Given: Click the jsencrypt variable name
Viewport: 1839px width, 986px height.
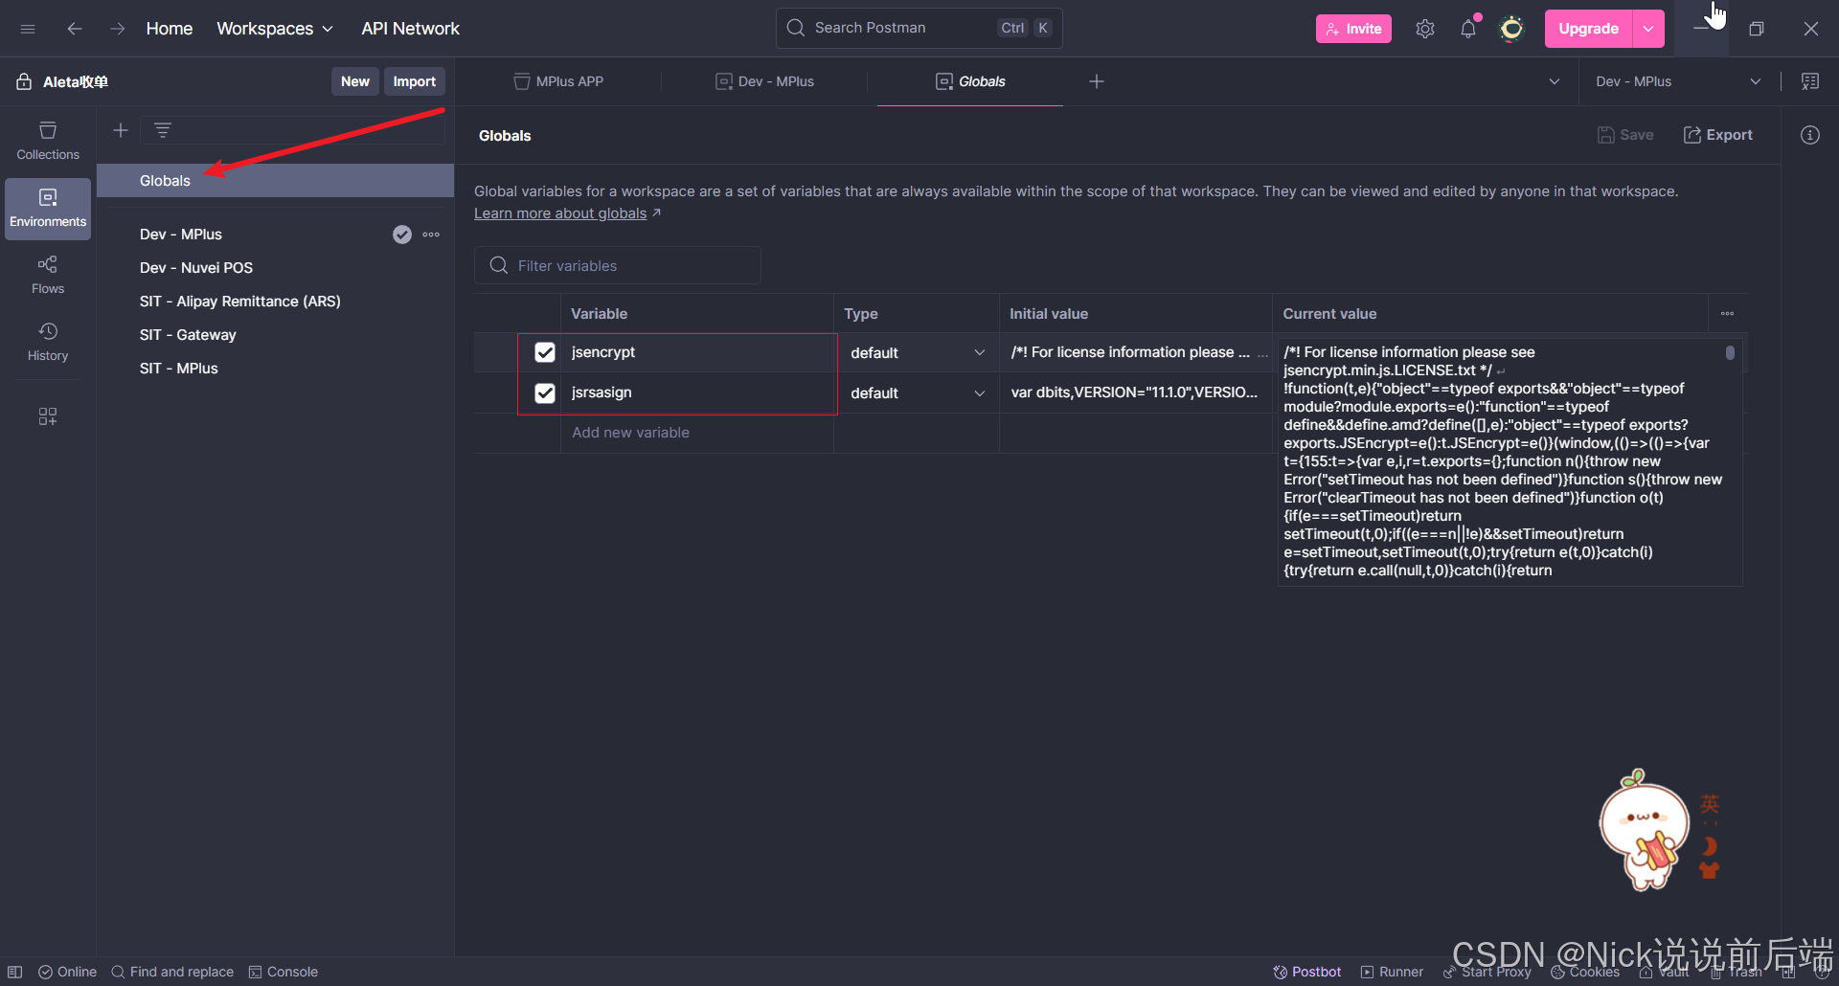Looking at the screenshot, I should 603,352.
